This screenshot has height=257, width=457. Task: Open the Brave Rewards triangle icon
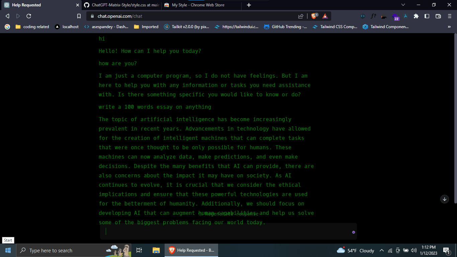325,16
